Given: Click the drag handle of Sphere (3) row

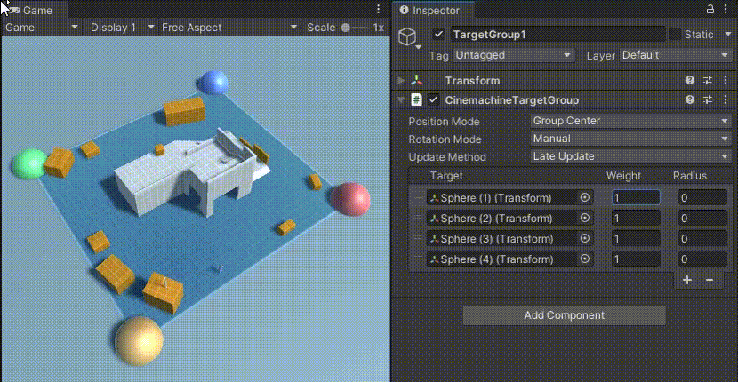Looking at the screenshot, I should [x=417, y=239].
